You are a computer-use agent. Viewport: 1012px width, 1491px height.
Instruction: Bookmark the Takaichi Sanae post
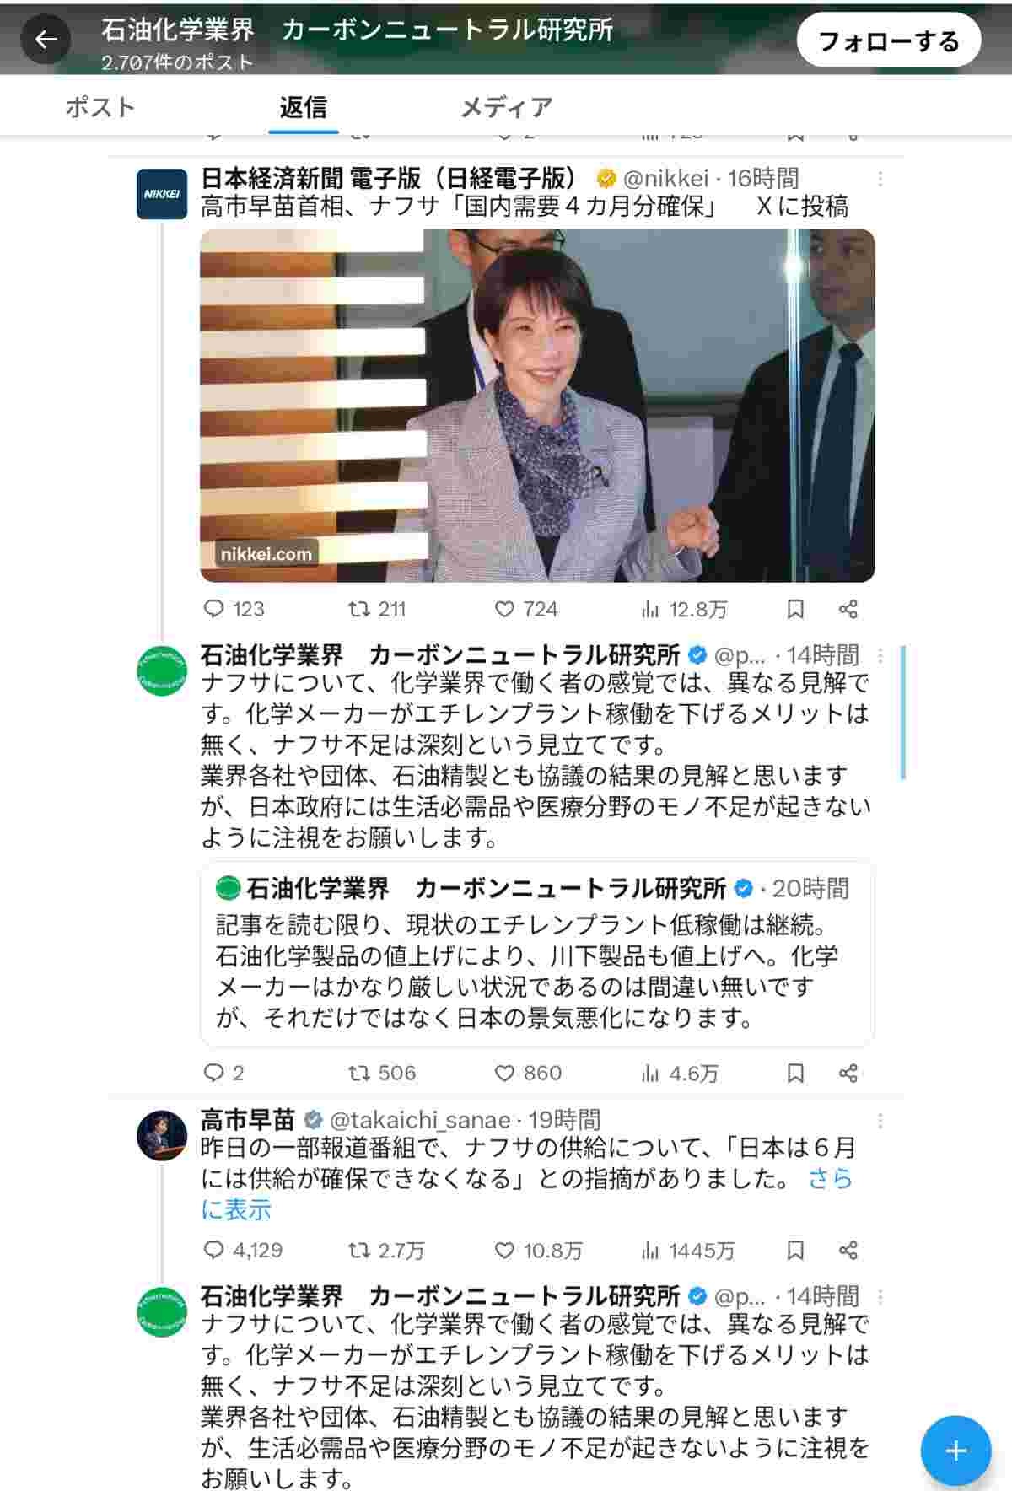pos(794,1250)
